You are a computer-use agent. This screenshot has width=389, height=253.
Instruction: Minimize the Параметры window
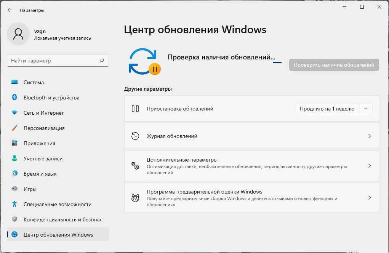pyautogui.click(x=344, y=7)
